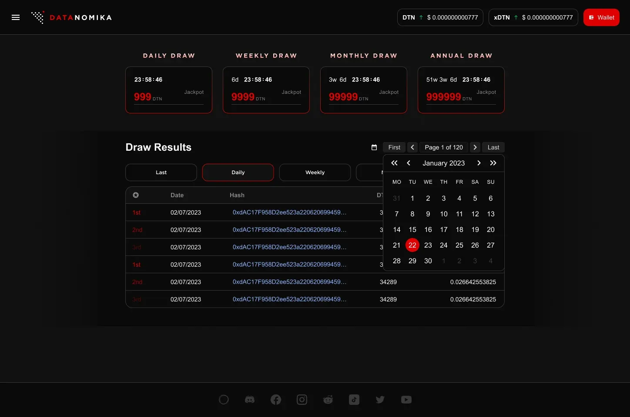Click the star icon in table header
Viewport: 630px width, 417px height.
point(136,195)
